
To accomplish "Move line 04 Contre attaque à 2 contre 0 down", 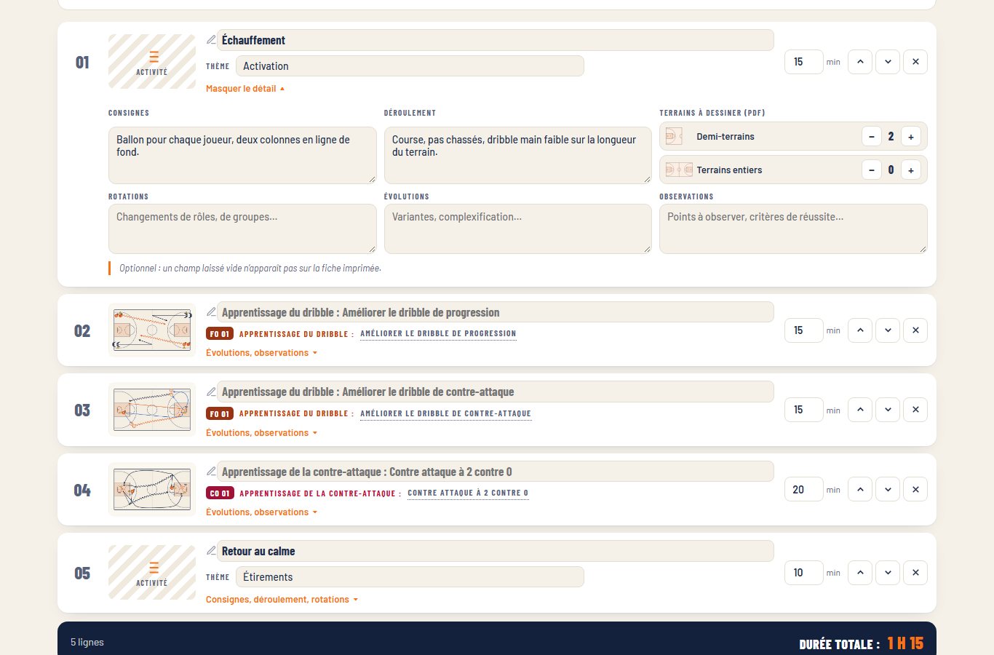I will [x=888, y=490].
